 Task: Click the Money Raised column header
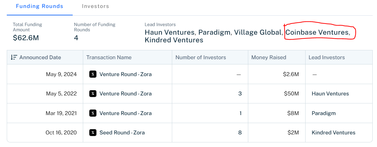coord(269,57)
